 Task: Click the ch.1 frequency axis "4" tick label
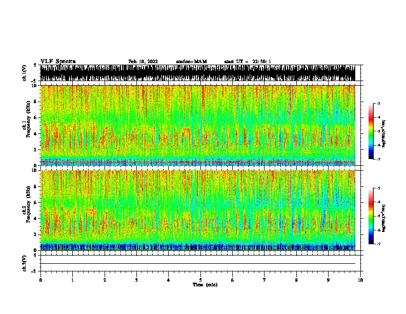click(35, 134)
